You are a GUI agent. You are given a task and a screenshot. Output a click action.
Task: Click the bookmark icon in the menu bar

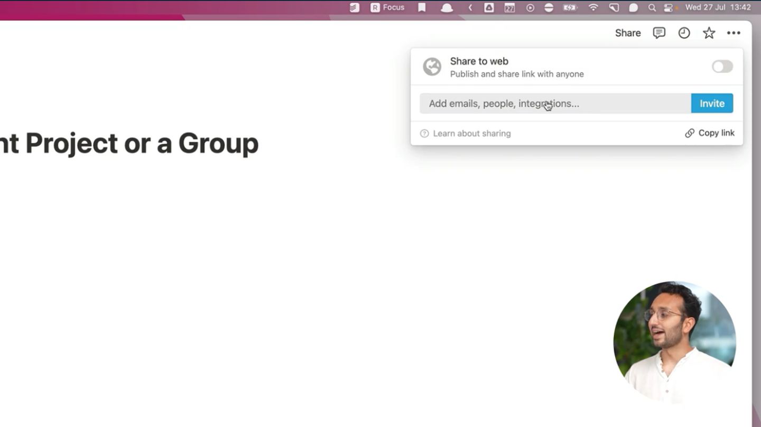422,7
